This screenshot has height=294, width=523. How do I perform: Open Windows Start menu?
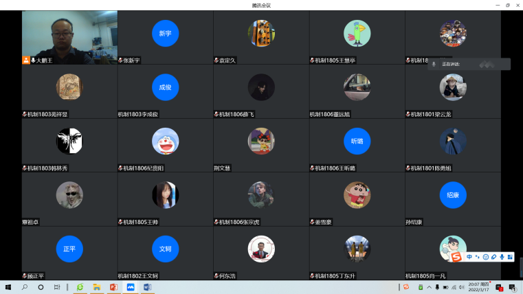pos(9,286)
